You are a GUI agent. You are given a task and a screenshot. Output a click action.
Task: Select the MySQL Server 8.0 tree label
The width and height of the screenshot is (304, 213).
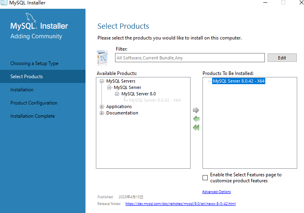tap(139, 94)
